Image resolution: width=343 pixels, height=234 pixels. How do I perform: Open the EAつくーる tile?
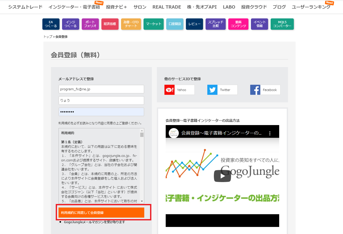pyautogui.click(x=51, y=24)
